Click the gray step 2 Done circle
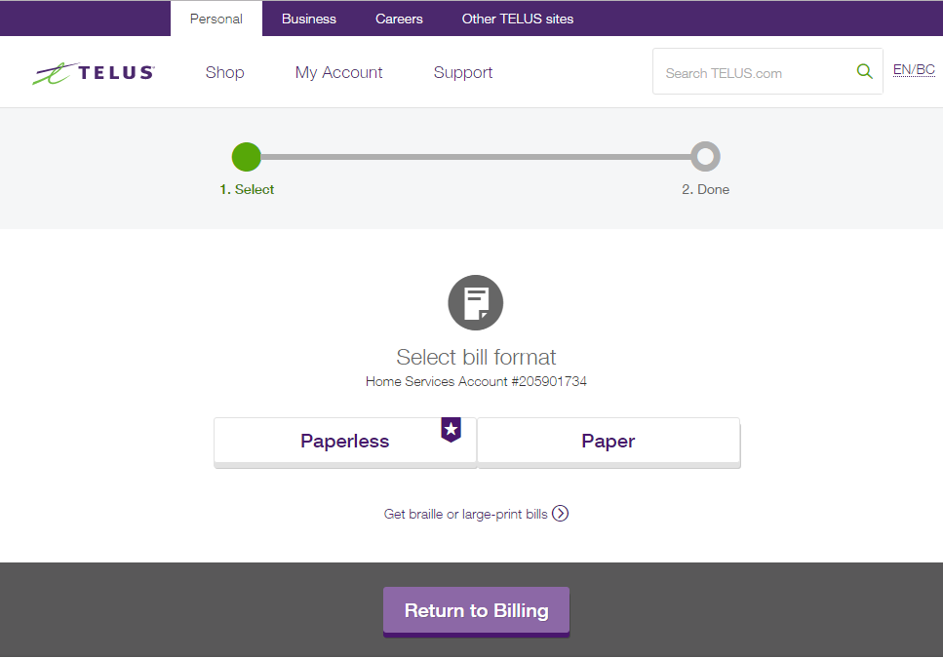943x658 pixels. pos(705,156)
